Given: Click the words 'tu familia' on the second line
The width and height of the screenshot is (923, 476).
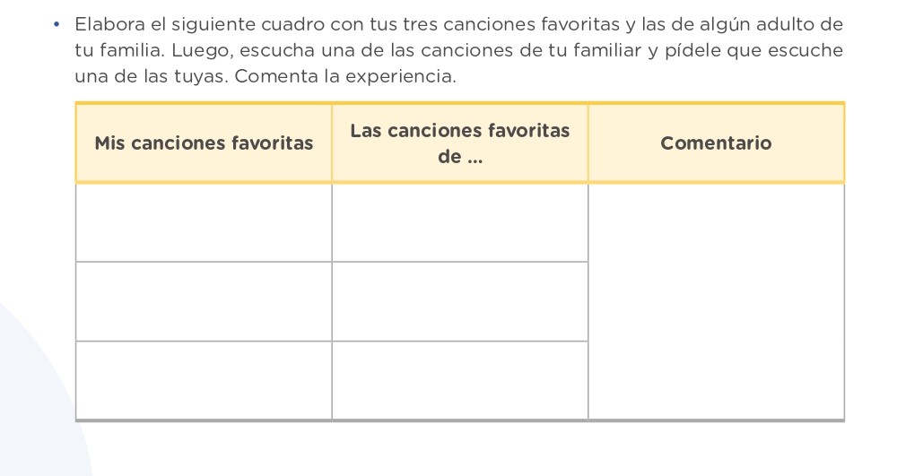Looking at the screenshot, I should 118,50.
